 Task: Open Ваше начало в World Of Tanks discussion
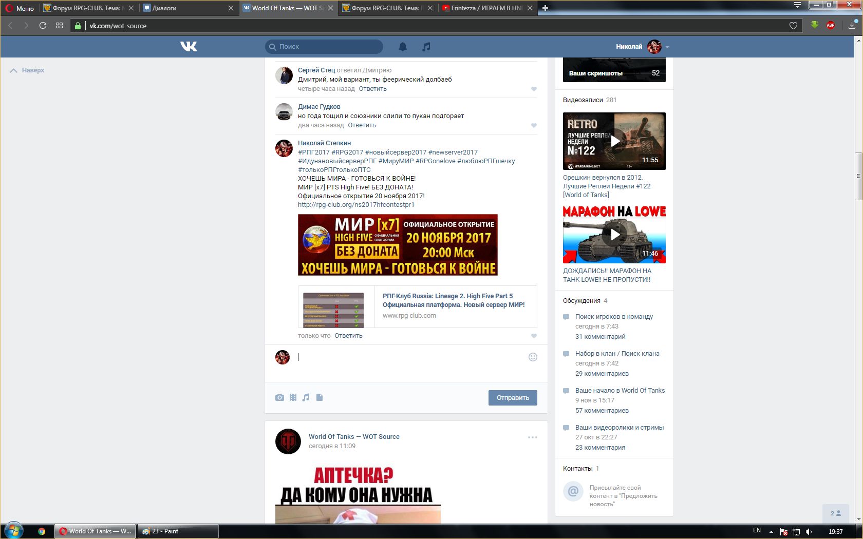pyautogui.click(x=620, y=391)
